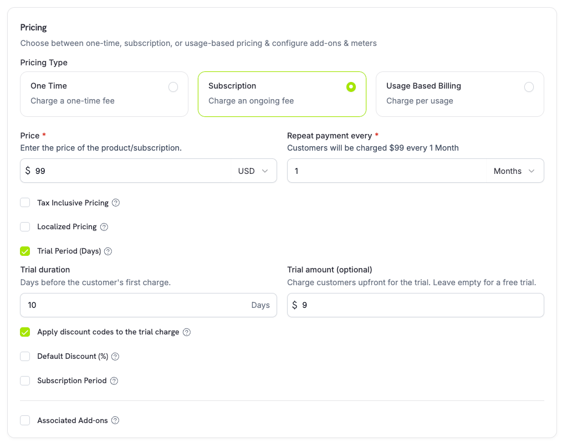
Task: Select the Subscription radio button
Action: pyautogui.click(x=351, y=87)
